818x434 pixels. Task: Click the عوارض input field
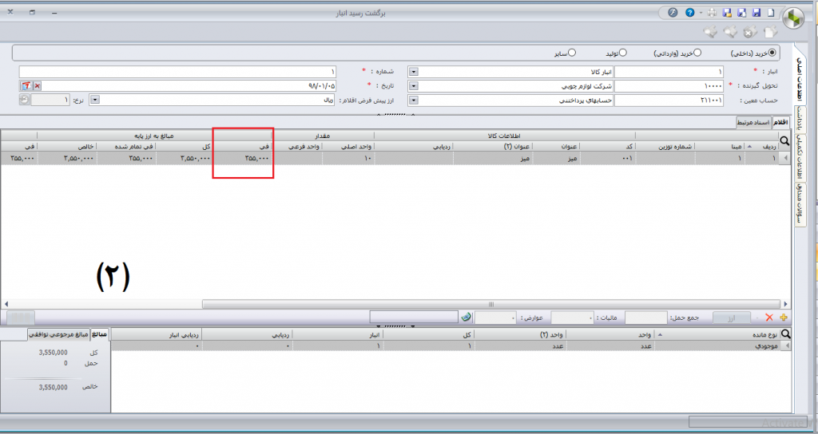(x=495, y=318)
